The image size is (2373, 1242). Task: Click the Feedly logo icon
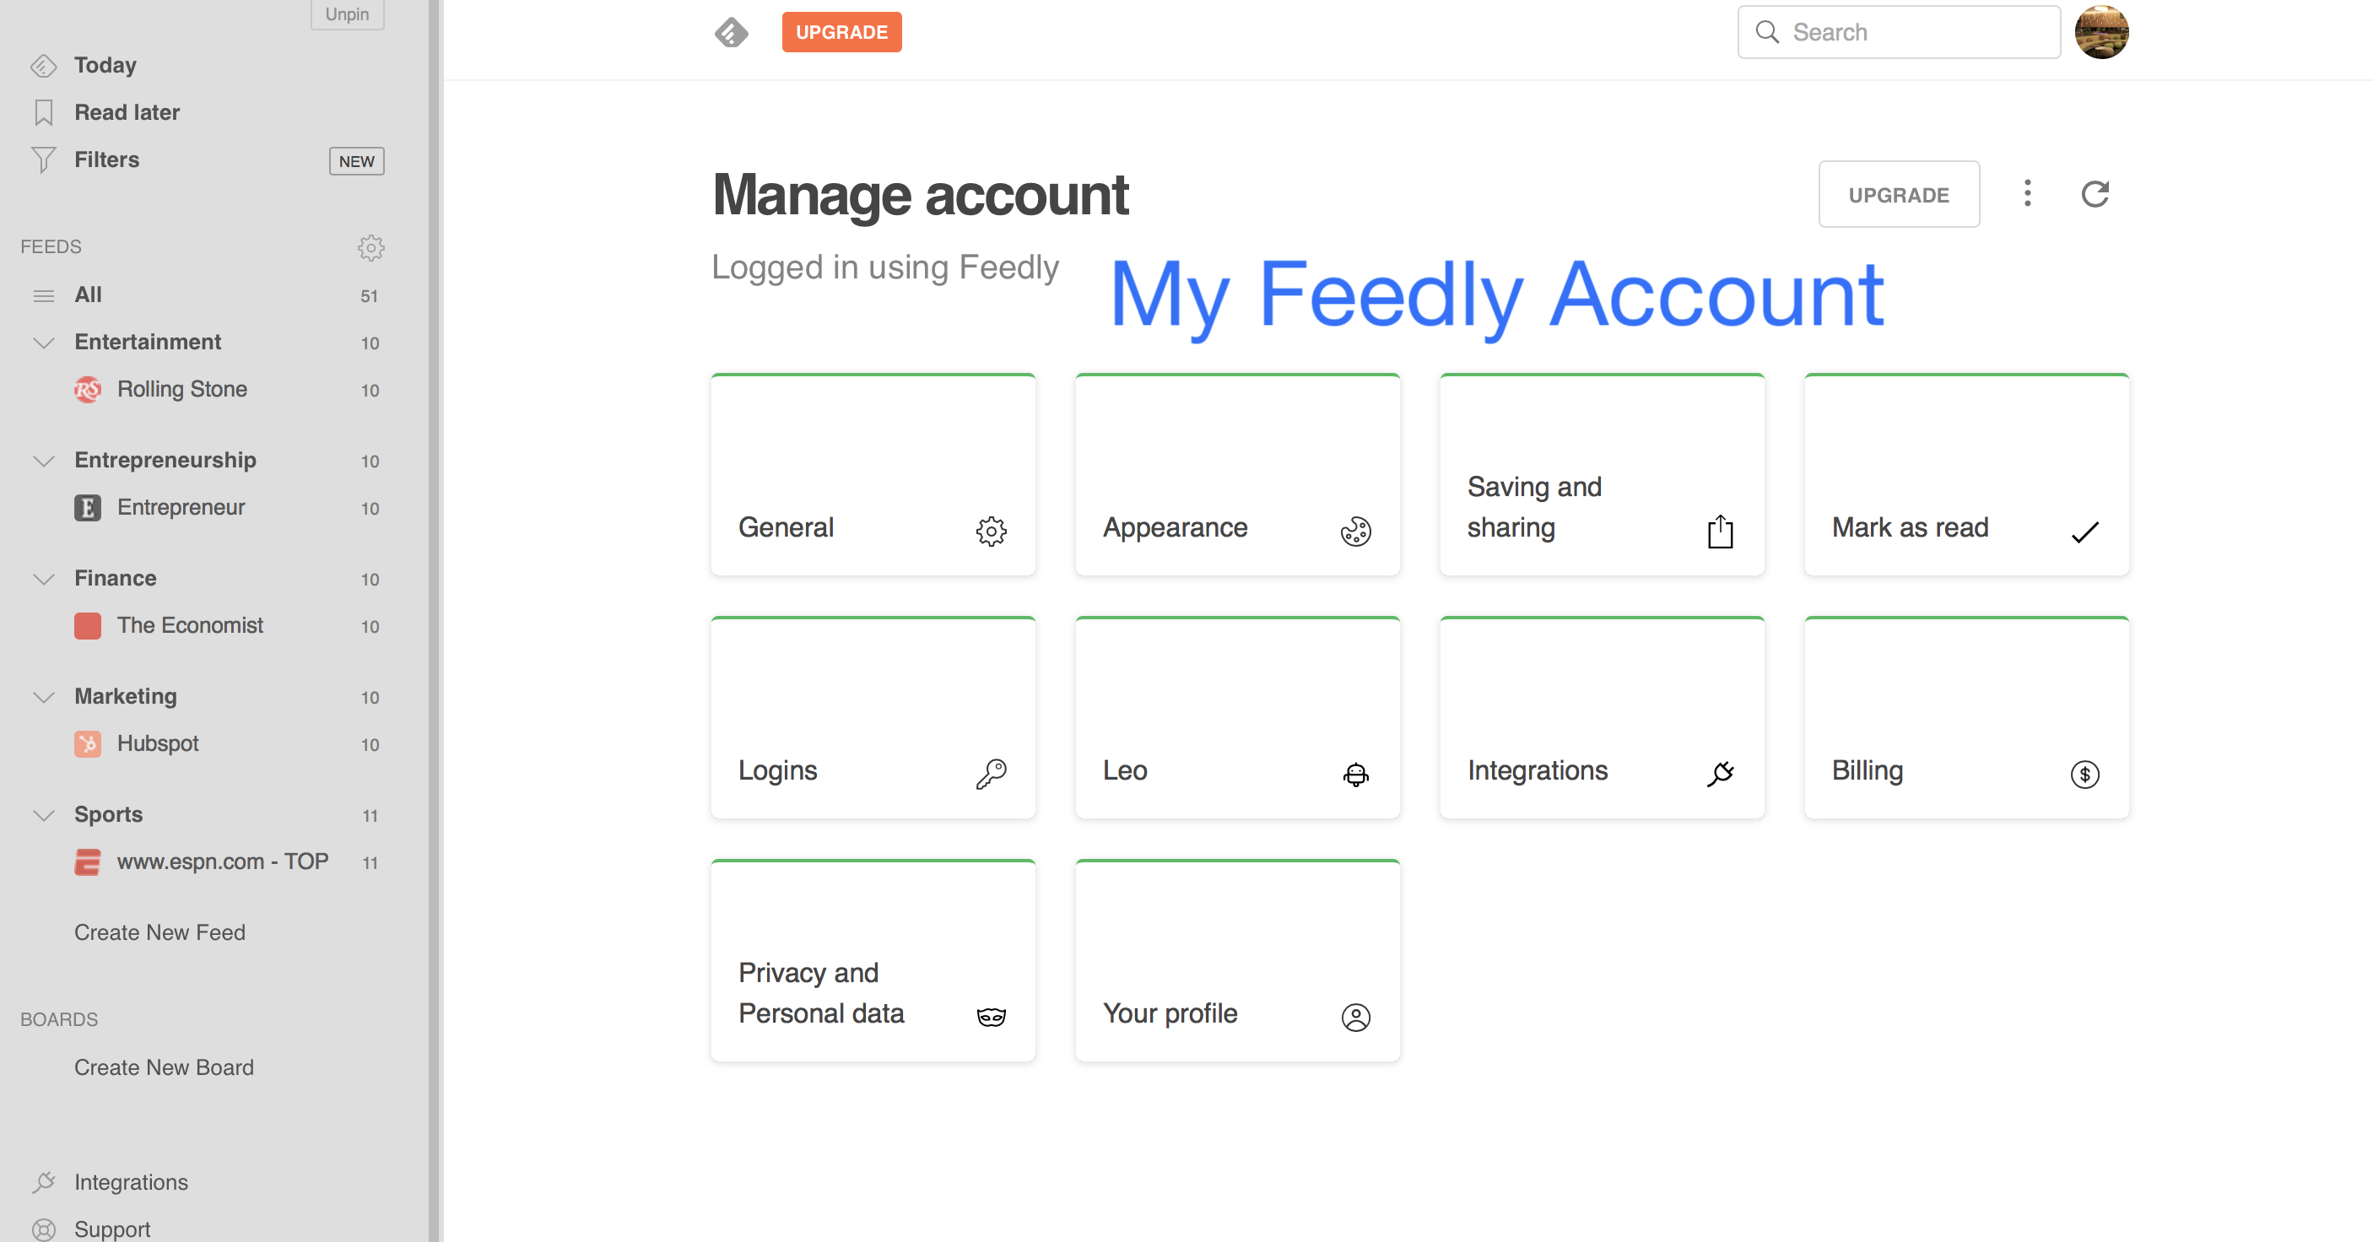(x=731, y=32)
